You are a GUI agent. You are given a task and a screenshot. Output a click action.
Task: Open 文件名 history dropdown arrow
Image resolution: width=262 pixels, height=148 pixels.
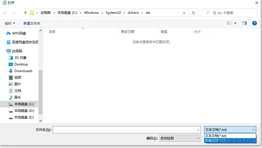(x=198, y=130)
